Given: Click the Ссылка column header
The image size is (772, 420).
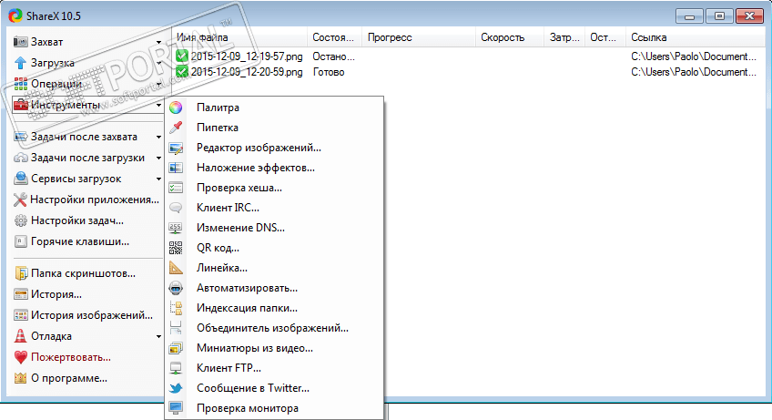Looking at the screenshot, I should (x=696, y=37).
